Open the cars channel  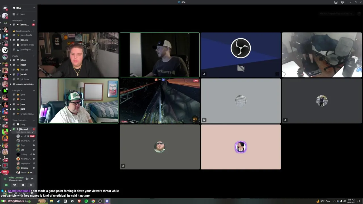tap(24, 104)
